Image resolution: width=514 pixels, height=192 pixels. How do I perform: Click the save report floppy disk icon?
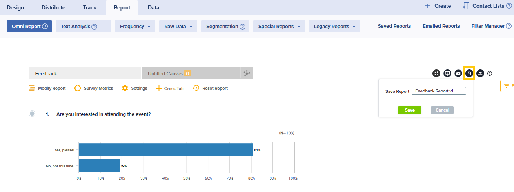469,73
